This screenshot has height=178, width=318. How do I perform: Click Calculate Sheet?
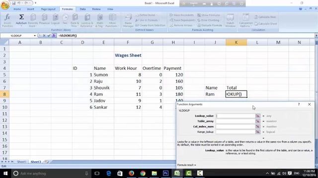pyautogui.click(x=266, y=24)
